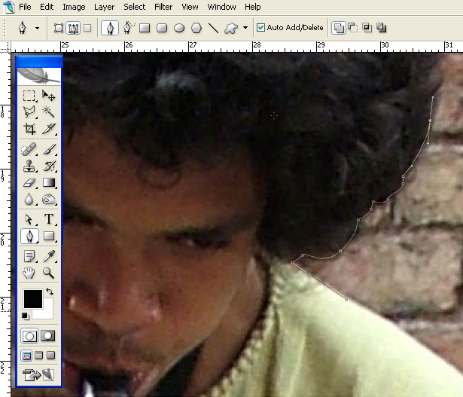
Task: Expand the custom shape options arrow
Action: pyautogui.click(x=245, y=28)
